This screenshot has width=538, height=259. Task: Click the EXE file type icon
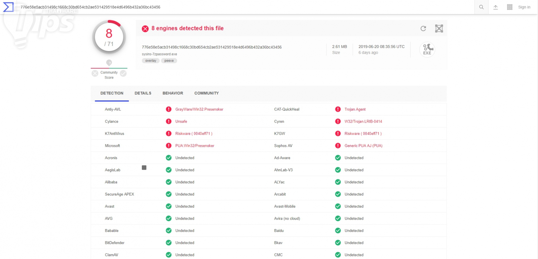pyautogui.click(x=427, y=50)
